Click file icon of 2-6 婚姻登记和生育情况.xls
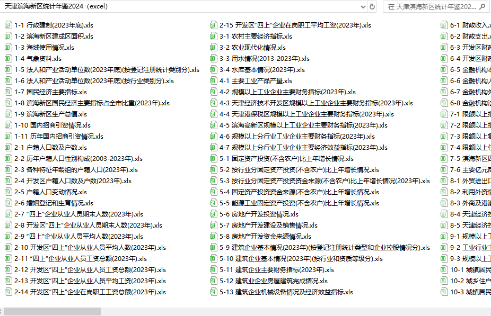Image resolution: width=491 pixels, height=316 pixels. [x=8, y=203]
